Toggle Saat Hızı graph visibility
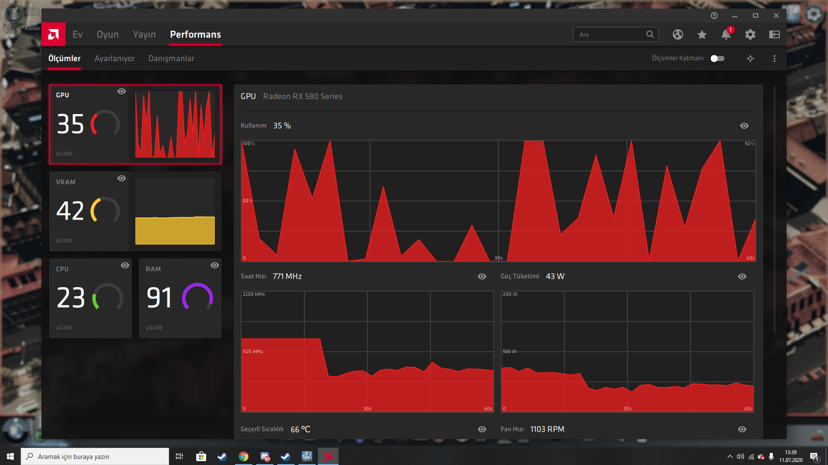This screenshot has height=465, width=828. (x=482, y=276)
